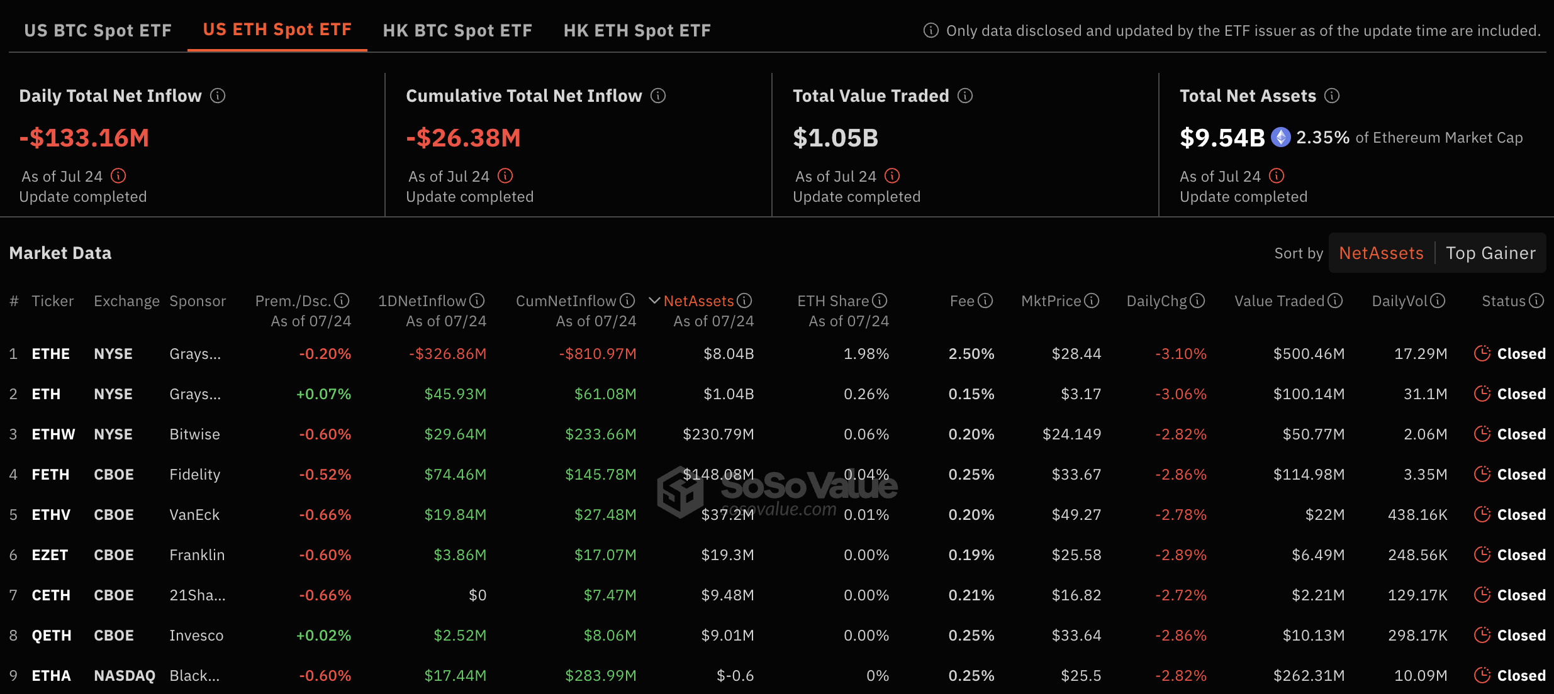The width and height of the screenshot is (1554, 694).
Task: Click info icon beside Cumulative Total Net Inflow
Action: (x=658, y=96)
